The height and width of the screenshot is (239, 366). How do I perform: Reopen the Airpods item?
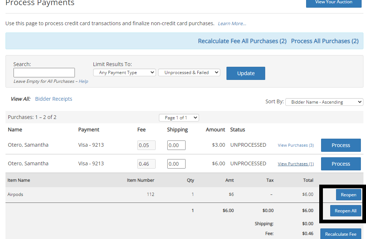coord(348,195)
